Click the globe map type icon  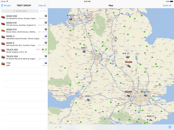point(170,127)
